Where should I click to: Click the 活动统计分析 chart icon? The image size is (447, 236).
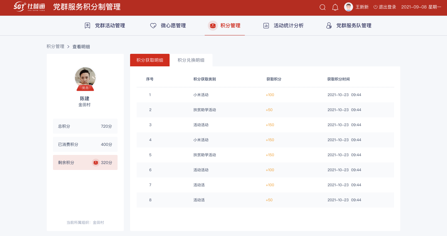pyautogui.click(x=266, y=26)
